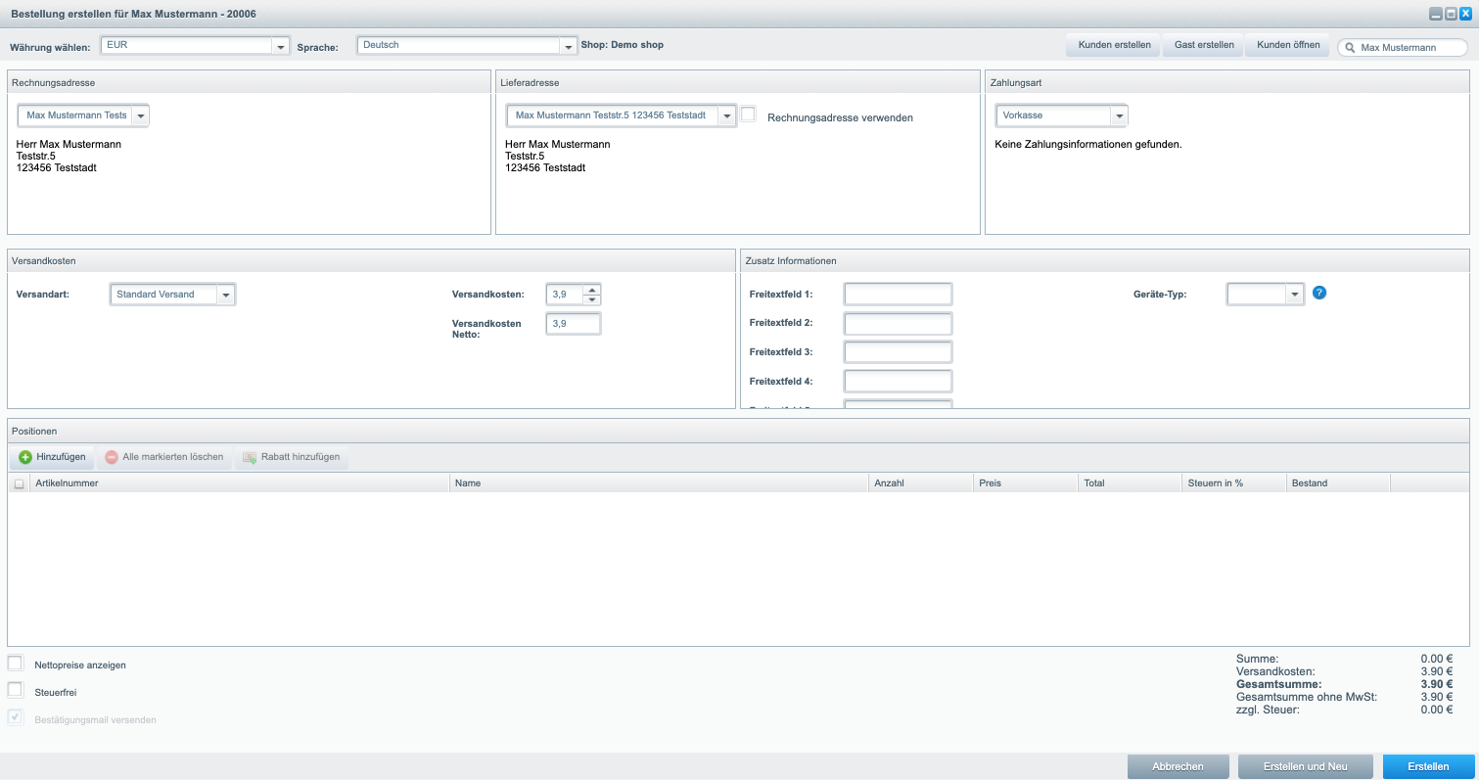
Task: Click Gast erstellen button
Action: click(x=1204, y=45)
